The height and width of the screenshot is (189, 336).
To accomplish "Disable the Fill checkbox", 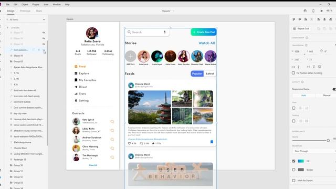I will [293, 161].
